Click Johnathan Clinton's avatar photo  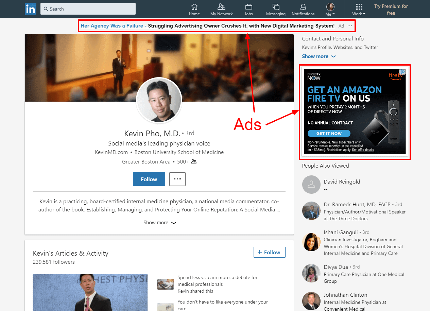tap(311, 301)
